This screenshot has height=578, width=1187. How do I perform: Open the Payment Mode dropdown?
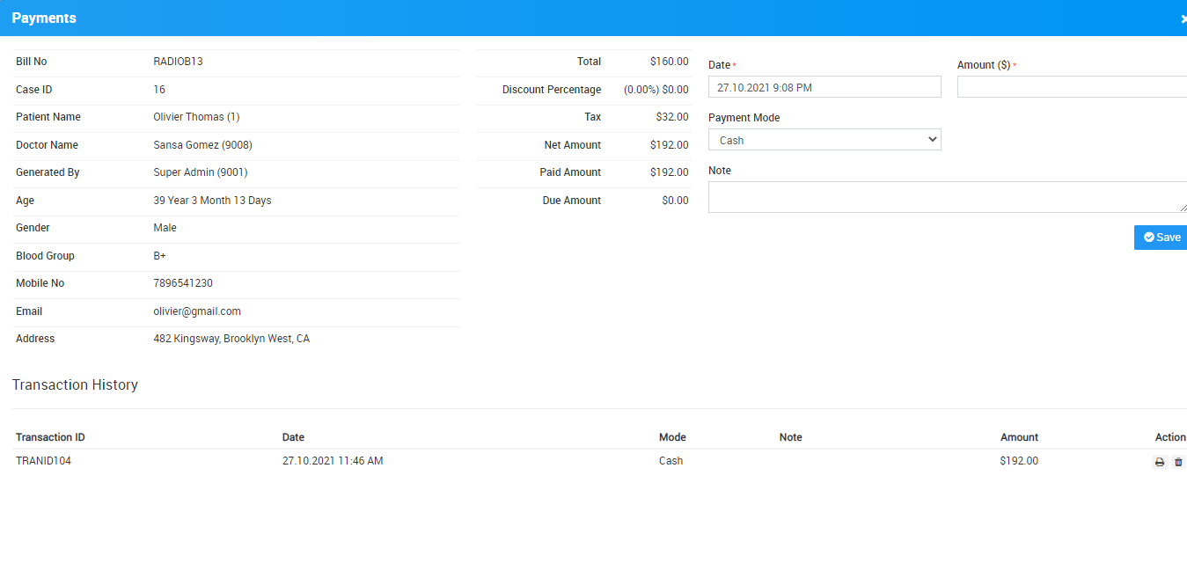tap(824, 140)
